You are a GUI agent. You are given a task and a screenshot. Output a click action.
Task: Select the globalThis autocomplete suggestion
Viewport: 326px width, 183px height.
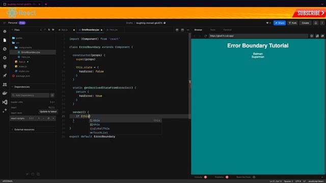point(125,129)
